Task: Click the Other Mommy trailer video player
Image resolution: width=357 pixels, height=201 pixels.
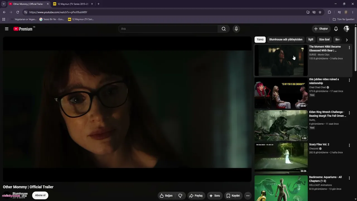Action: (x=127, y=109)
